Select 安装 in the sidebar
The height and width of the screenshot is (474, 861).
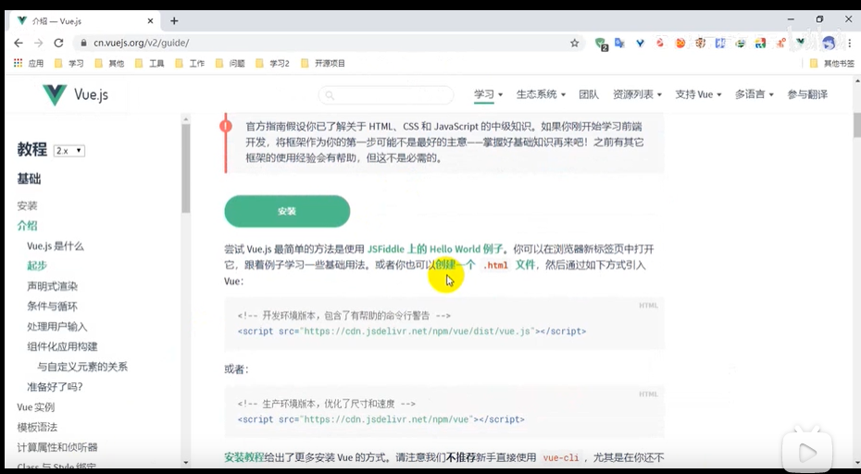tap(27, 206)
